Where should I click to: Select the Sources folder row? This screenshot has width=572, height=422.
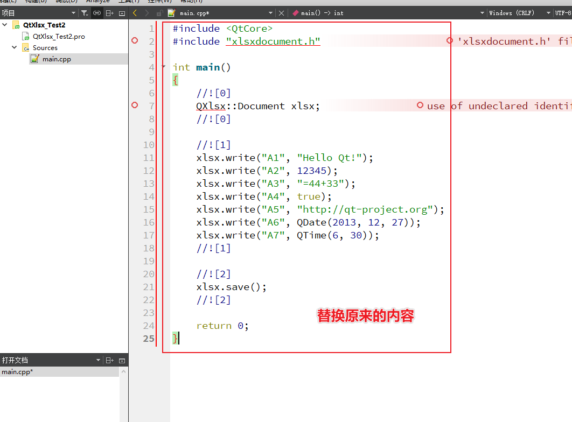click(45, 48)
